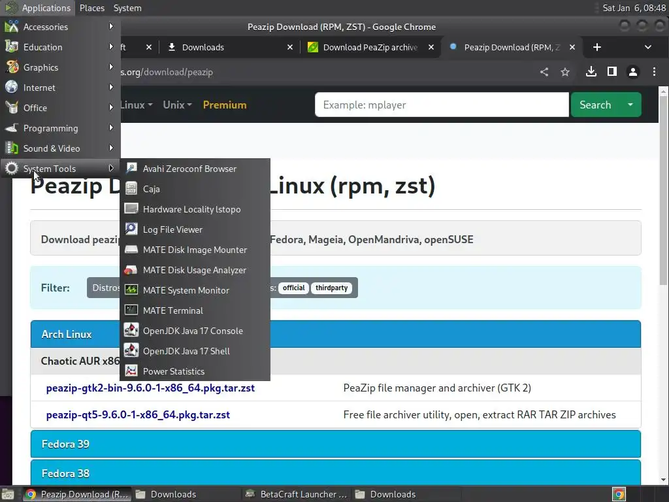Open MATE Disk Usage Analyzer
Viewport: 669px width, 502px height.
click(195, 270)
